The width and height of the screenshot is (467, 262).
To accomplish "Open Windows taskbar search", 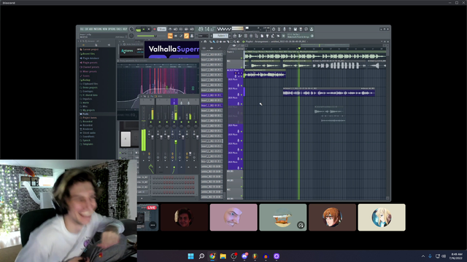I will tap(201, 256).
